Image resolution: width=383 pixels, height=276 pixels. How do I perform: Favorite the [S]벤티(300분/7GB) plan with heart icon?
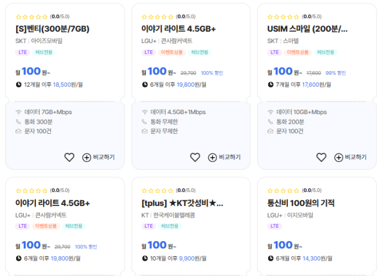pyautogui.click(x=69, y=157)
